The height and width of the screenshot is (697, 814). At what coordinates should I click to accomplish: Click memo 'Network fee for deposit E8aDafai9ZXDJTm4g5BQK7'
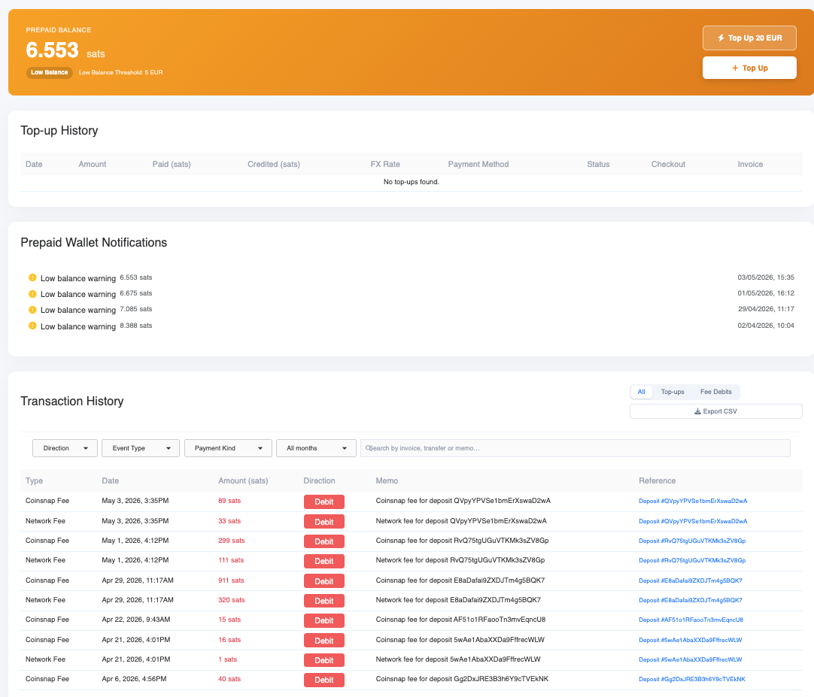coord(458,600)
